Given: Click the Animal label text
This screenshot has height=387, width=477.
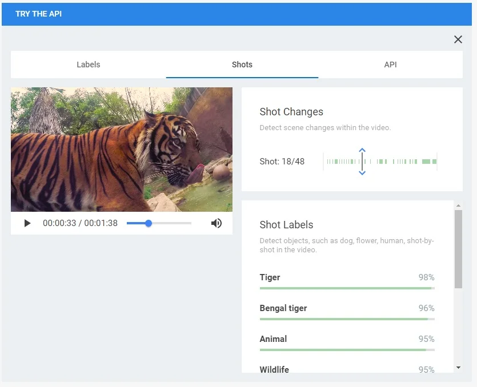Looking at the screenshot, I should pos(273,339).
